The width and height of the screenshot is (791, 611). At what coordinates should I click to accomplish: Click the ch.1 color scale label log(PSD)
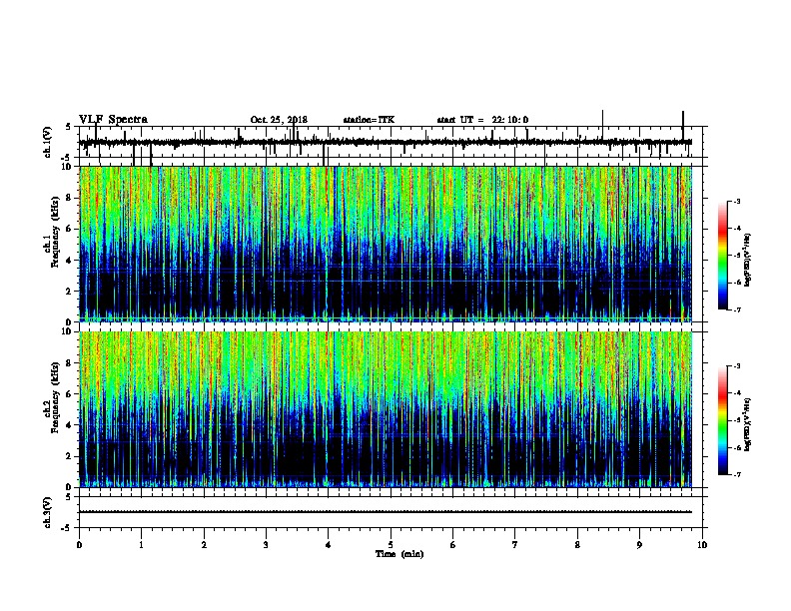tap(747, 261)
